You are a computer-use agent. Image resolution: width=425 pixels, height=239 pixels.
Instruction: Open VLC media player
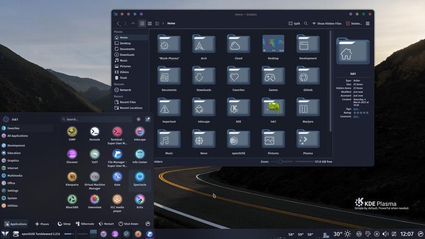tap(117, 203)
